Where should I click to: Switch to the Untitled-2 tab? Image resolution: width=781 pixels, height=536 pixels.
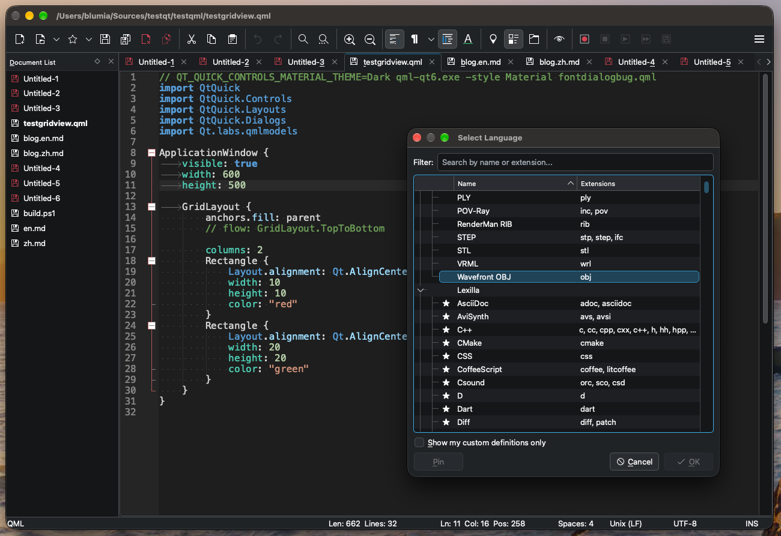[x=231, y=62]
